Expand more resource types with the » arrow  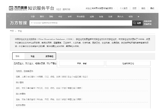[x=138, y=17]
